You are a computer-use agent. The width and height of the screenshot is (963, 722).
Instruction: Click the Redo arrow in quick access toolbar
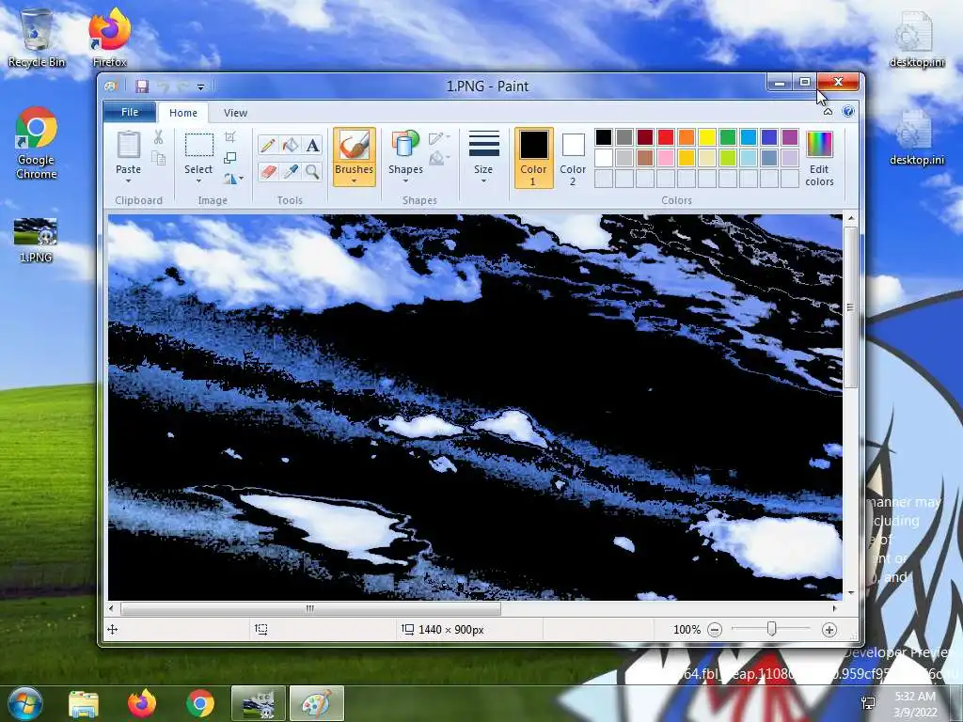click(182, 86)
